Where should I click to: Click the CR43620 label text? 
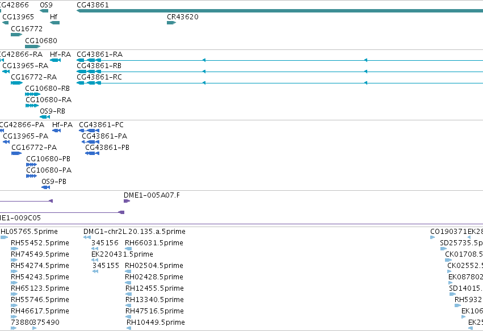(x=183, y=16)
